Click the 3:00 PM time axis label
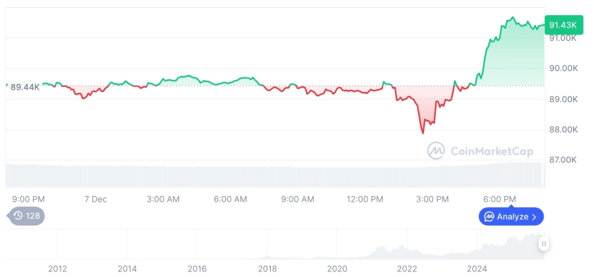 tap(432, 199)
